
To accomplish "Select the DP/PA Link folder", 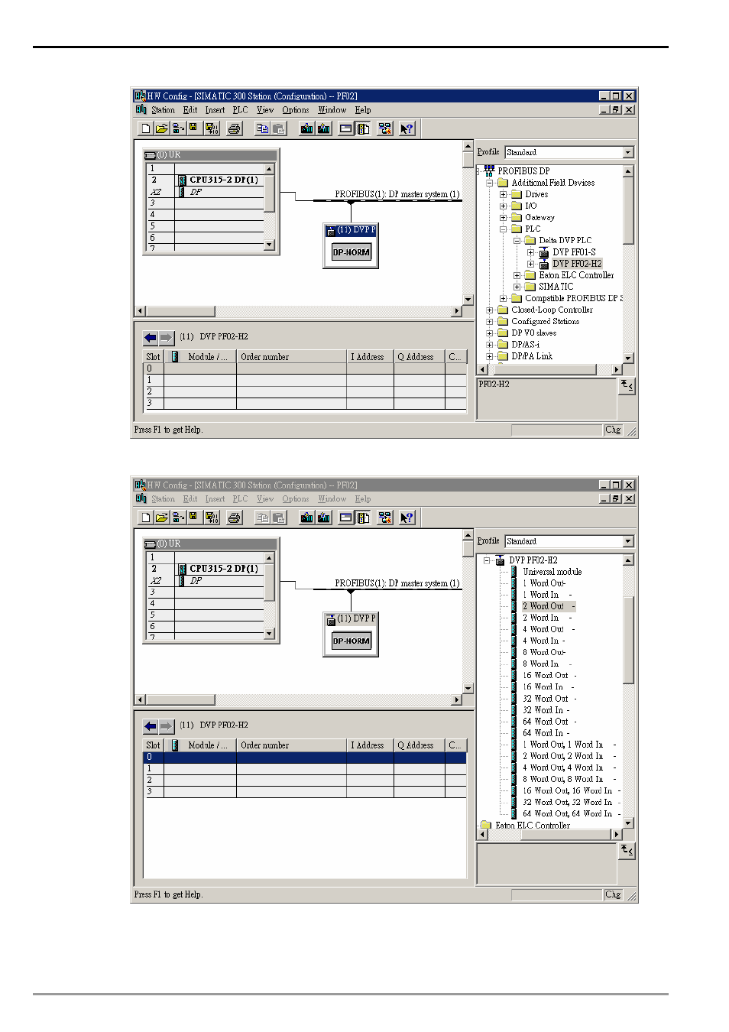I will 532,356.
